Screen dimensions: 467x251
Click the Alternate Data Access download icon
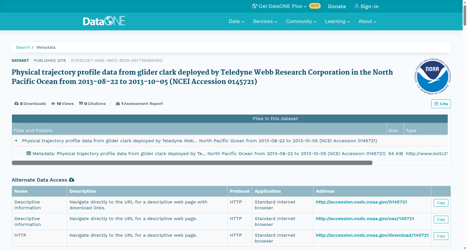point(72,180)
